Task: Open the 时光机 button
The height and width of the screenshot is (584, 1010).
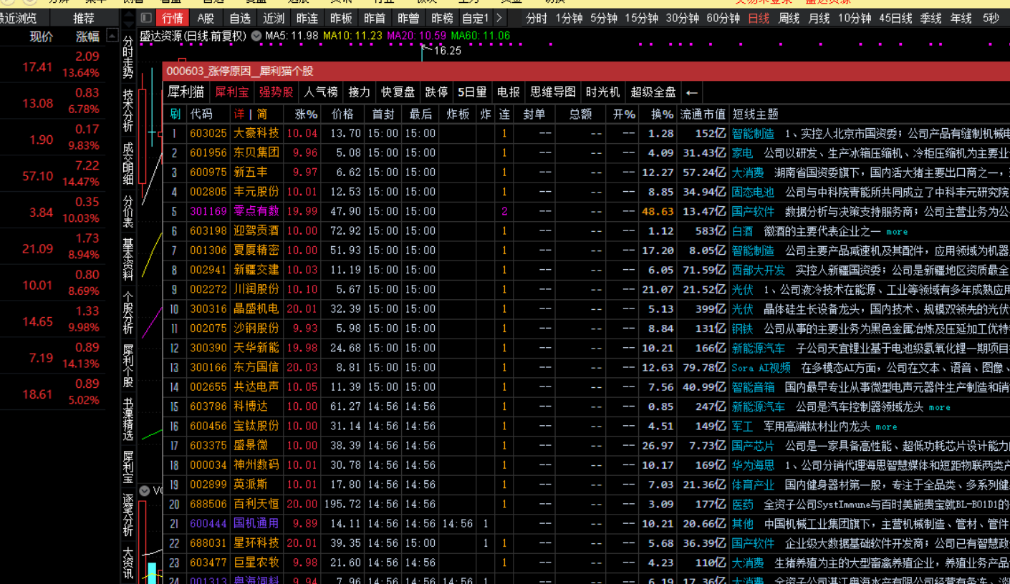Action: coord(602,92)
